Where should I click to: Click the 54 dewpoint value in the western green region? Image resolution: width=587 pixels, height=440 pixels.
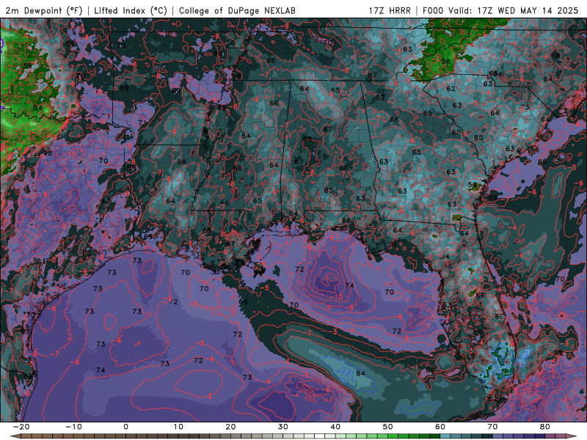point(38,108)
